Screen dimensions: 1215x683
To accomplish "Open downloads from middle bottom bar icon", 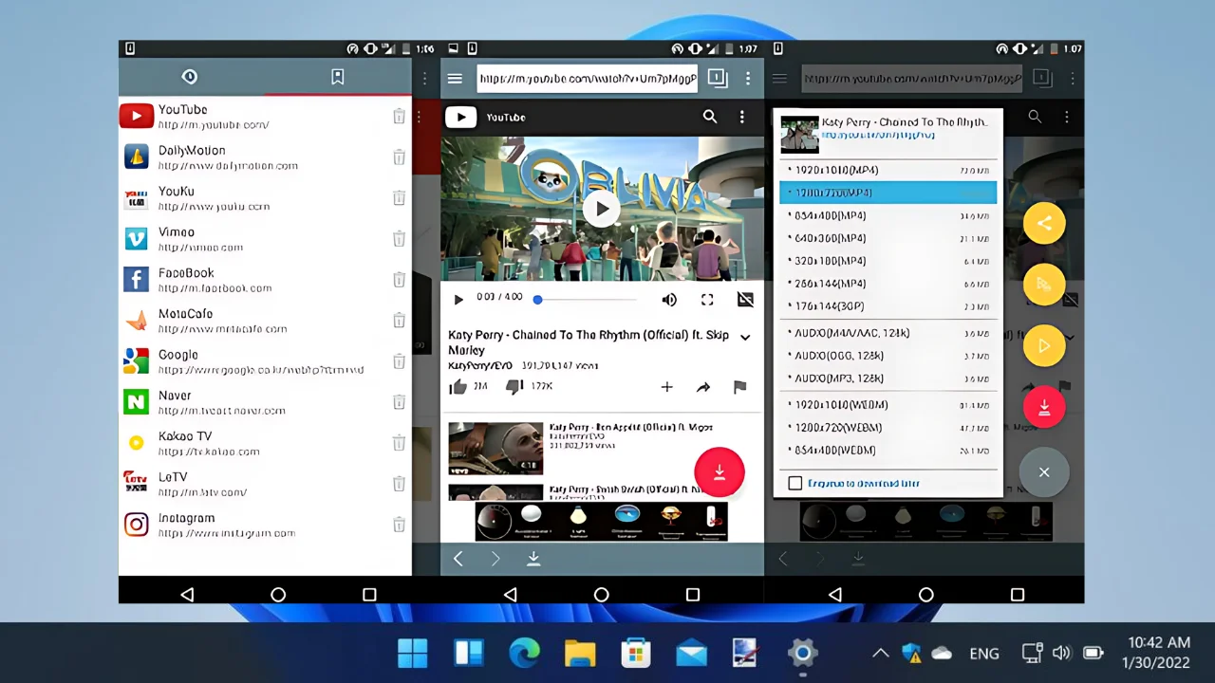I will click(x=533, y=559).
